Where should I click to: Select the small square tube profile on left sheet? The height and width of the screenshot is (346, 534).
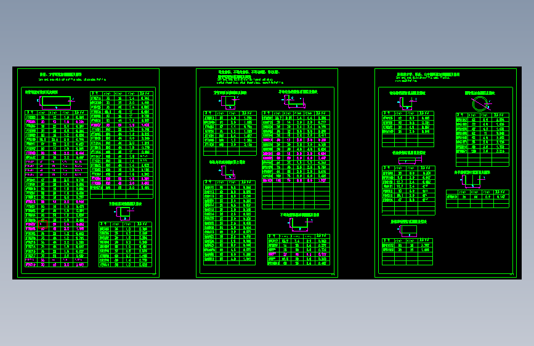click(x=124, y=213)
